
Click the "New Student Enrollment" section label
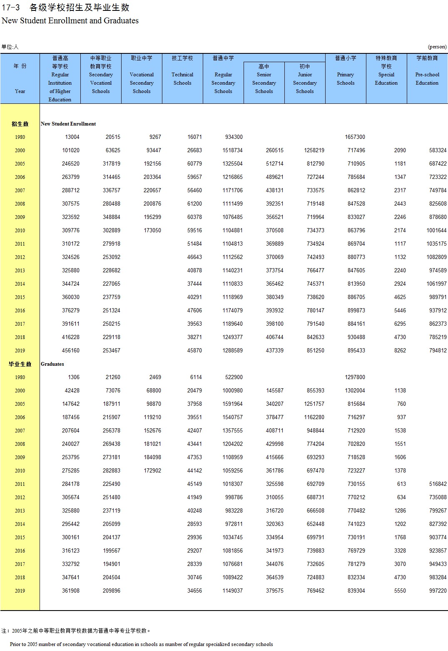click(x=68, y=124)
